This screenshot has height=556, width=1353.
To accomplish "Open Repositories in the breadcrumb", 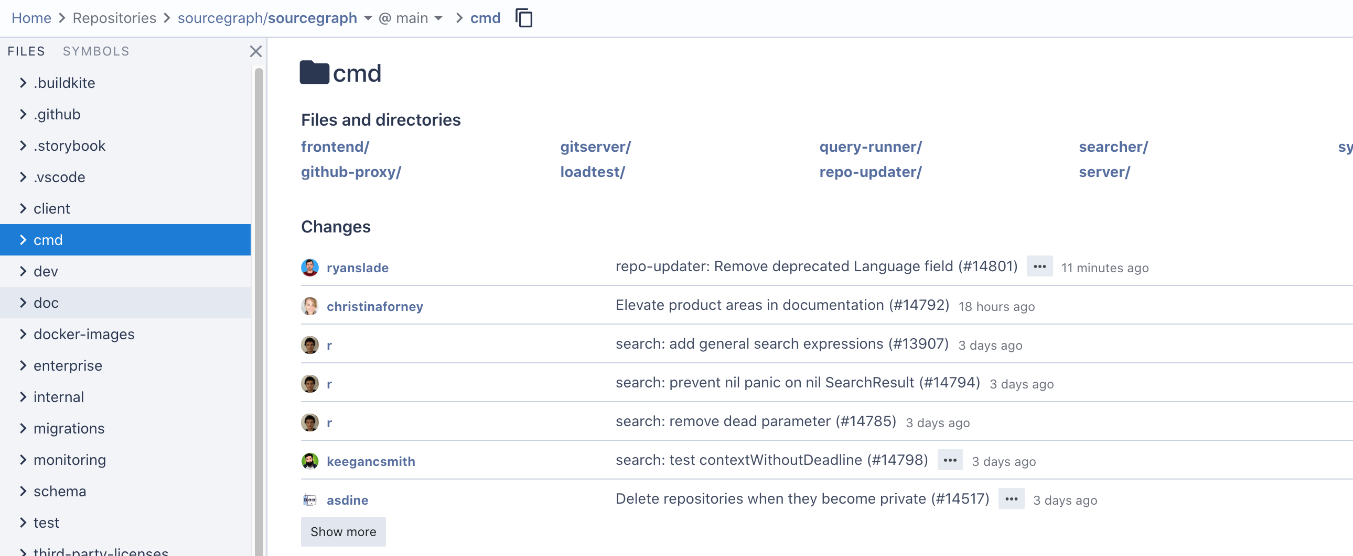I will pyautogui.click(x=114, y=18).
